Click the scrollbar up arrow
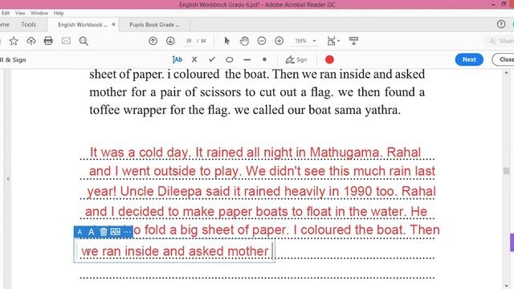This screenshot has width=514, height=289. pos(507,73)
